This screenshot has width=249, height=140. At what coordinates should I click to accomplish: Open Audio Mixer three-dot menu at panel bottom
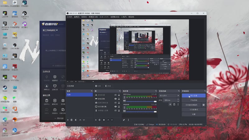click(x=128, y=120)
